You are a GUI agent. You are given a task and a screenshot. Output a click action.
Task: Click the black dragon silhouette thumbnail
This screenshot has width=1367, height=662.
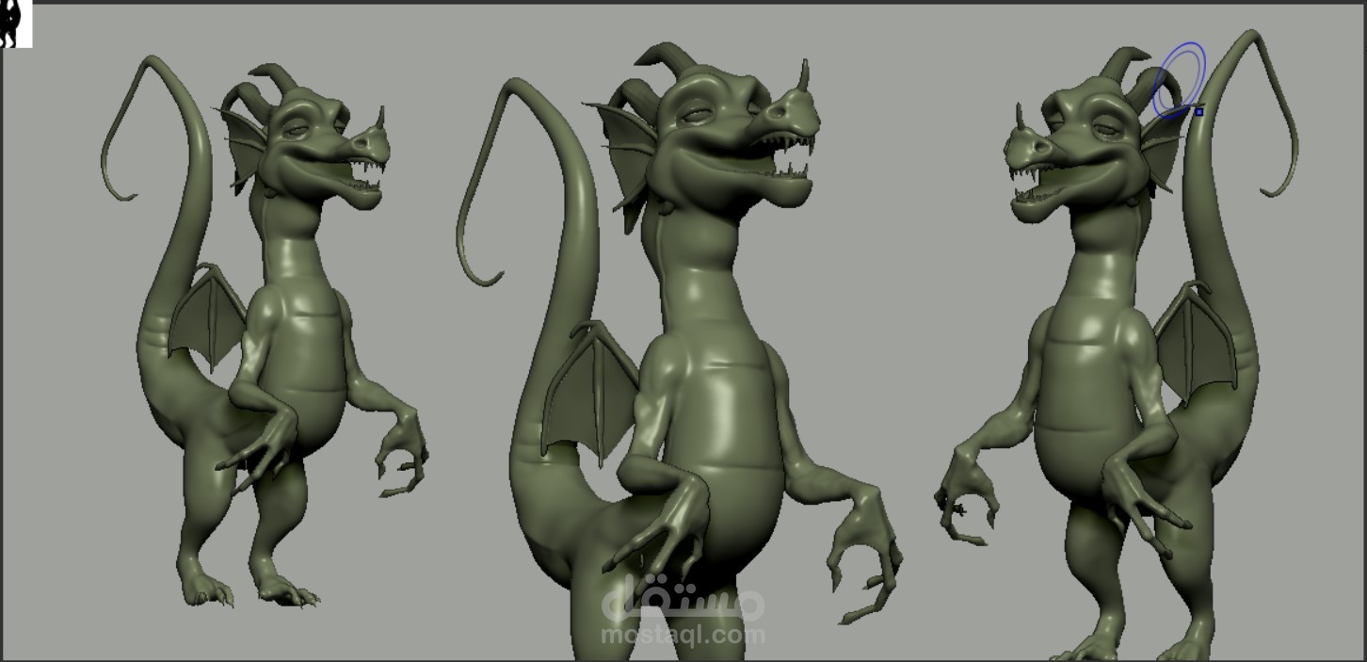[x=15, y=24]
